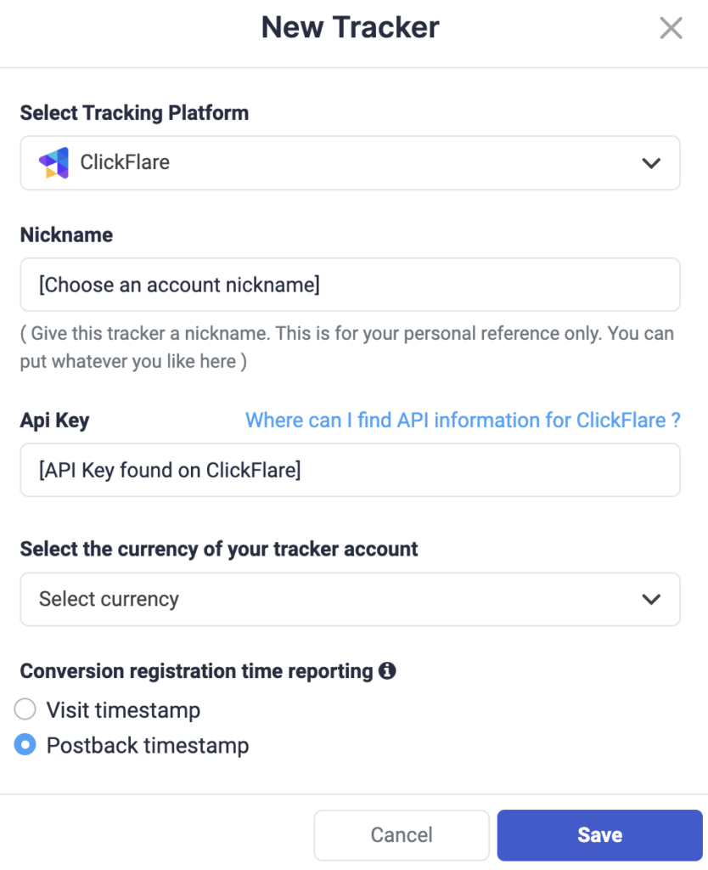Click the Nickname field label

click(x=66, y=235)
